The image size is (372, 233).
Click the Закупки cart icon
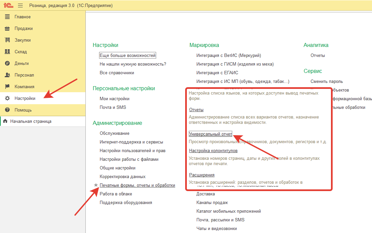7,40
